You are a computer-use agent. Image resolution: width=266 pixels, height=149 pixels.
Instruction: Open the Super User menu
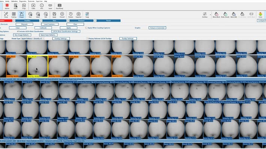point(39,1)
